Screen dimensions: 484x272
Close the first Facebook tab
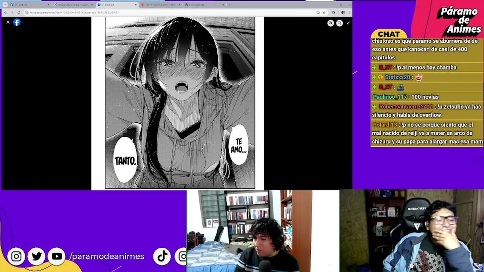click(48, 5)
